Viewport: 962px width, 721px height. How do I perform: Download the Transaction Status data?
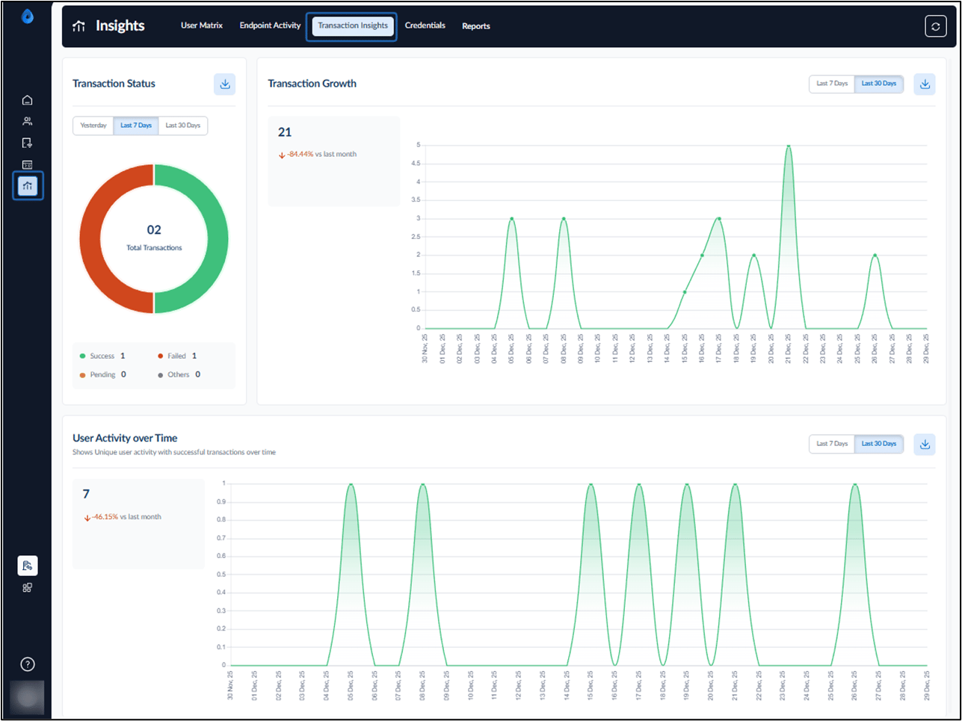pyautogui.click(x=225, y=84)
